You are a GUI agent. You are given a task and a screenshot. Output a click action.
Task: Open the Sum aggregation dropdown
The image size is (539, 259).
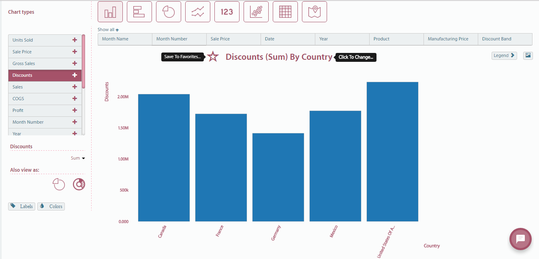[78, 158]
